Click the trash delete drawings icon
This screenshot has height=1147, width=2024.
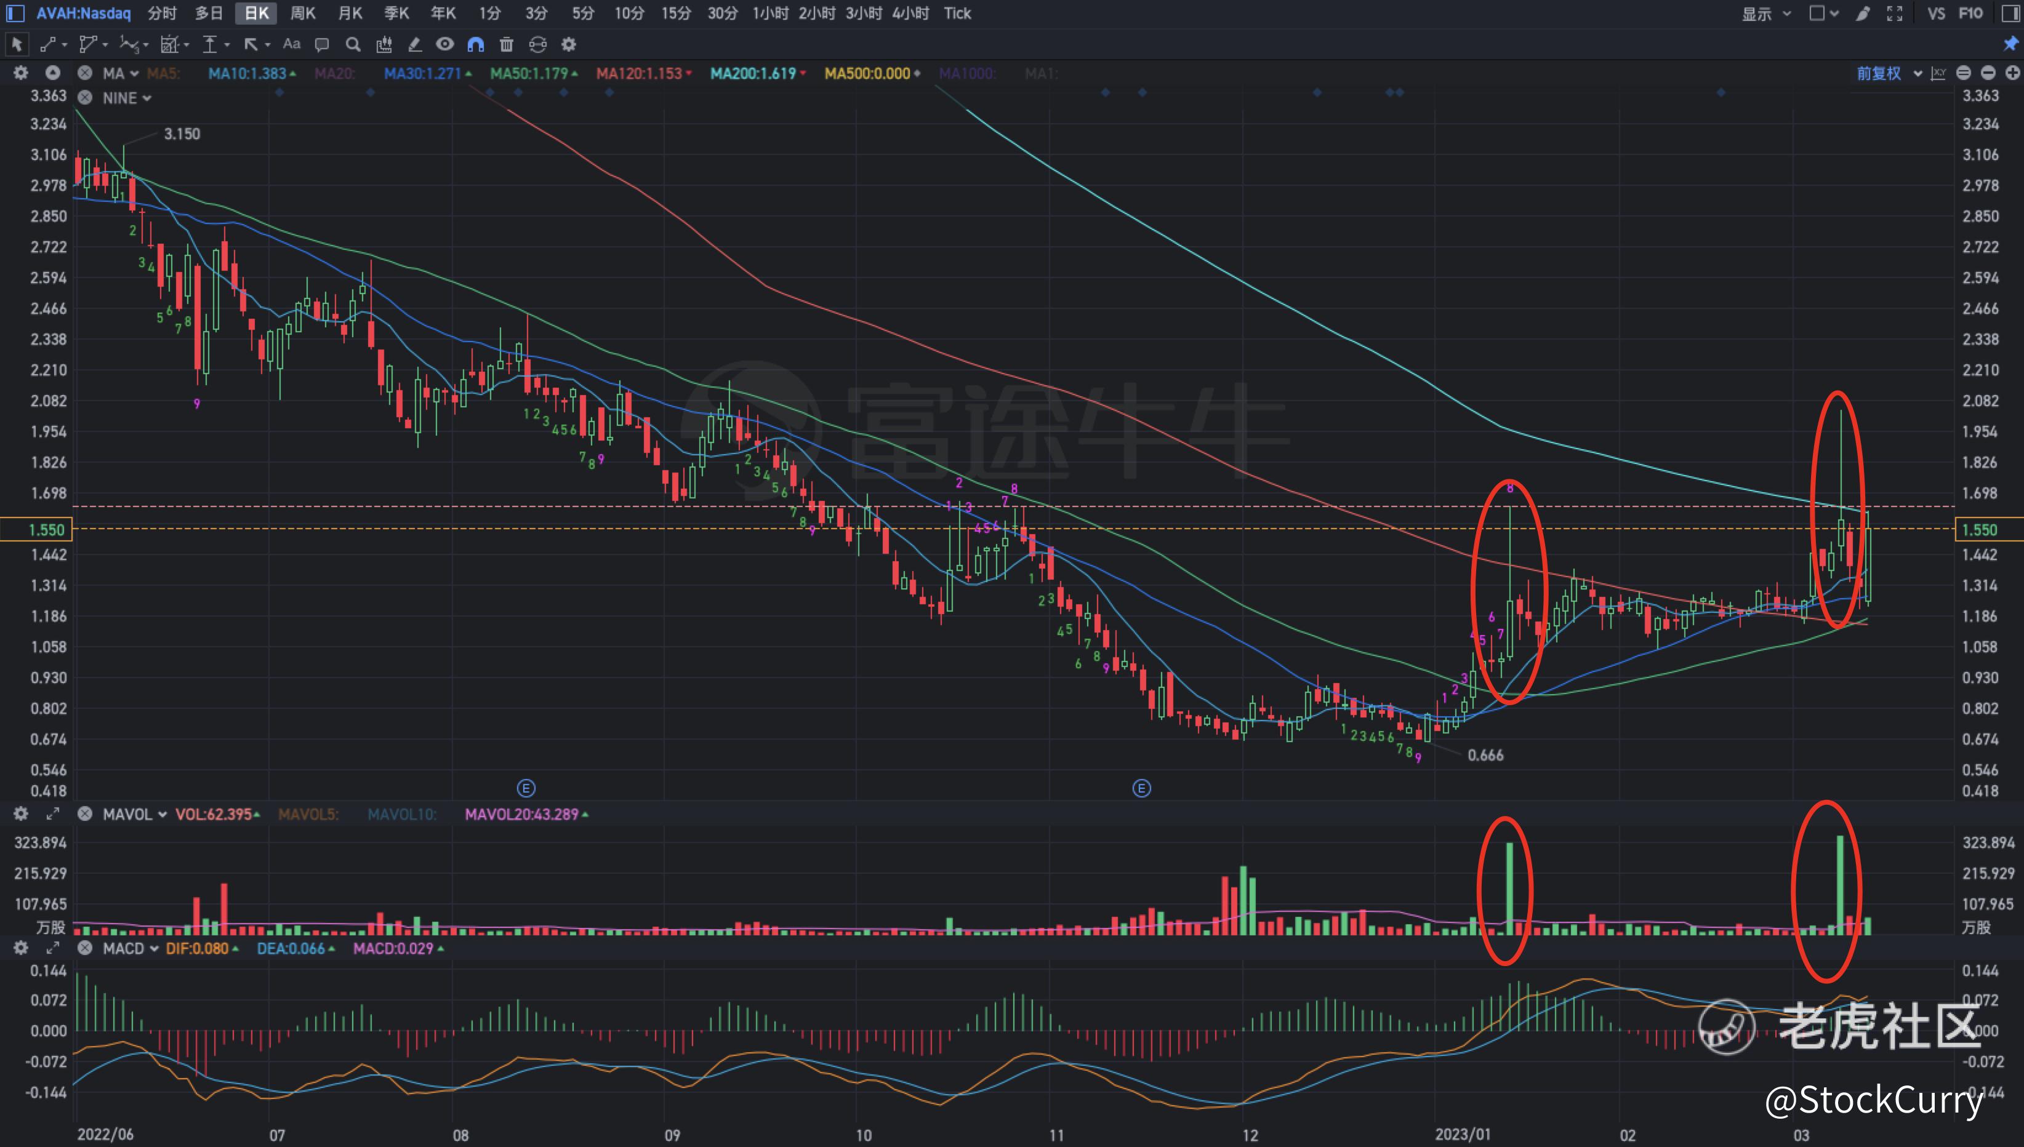pos(507,44)
